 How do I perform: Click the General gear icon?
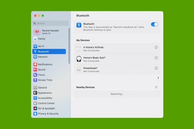(x=35, y=88)
